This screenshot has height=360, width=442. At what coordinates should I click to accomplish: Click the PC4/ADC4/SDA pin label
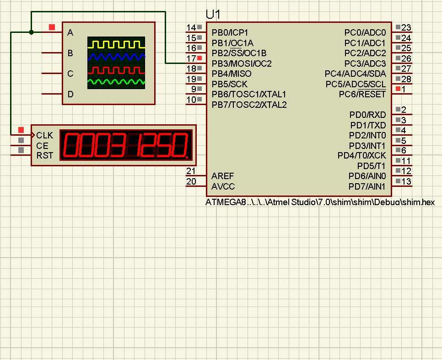(355, 74)
